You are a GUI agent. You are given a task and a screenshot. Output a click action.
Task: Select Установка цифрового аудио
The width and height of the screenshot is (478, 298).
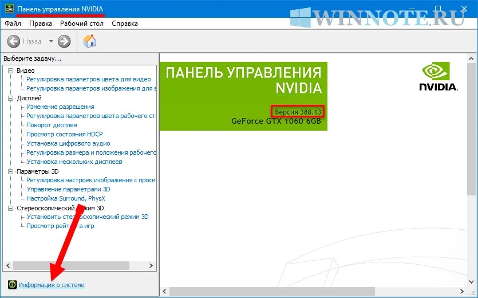tap(68, 143)
